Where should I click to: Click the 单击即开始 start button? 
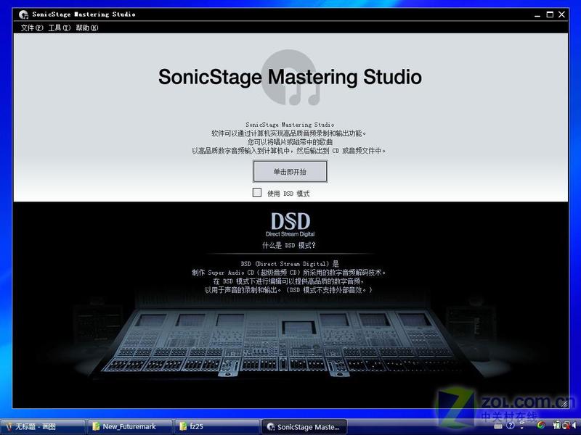290,172
